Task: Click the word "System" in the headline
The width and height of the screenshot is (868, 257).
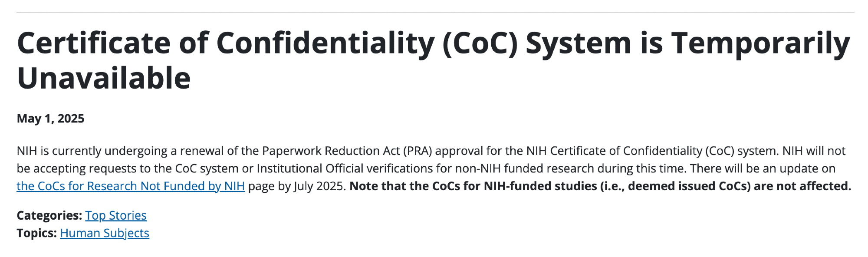Action: [579, 43]
